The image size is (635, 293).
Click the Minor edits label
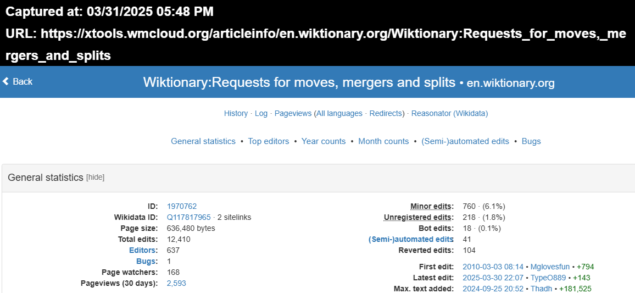[x=431, y=206]
